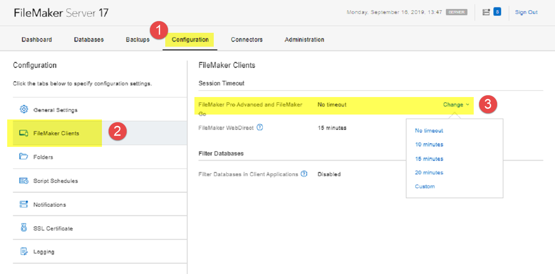
Task: Choose the Custom timeout option
Action: click(425, 186)
